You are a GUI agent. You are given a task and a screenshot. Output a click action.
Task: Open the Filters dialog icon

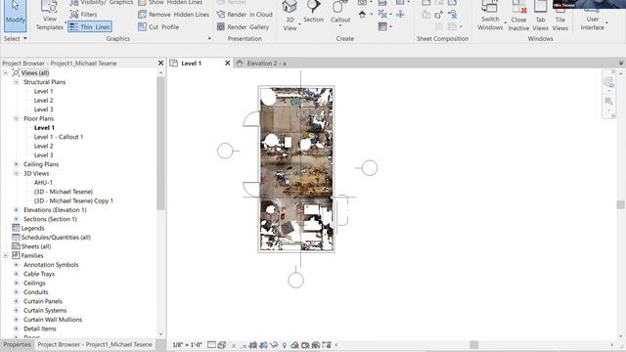(x=74, y=15)
